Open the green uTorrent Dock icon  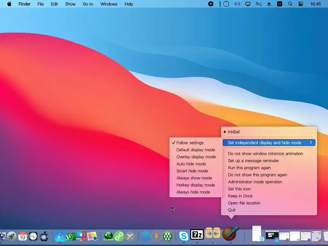tap(71, 236)
